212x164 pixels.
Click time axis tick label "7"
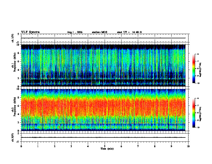pyautogui.click(x=138, y=146)
